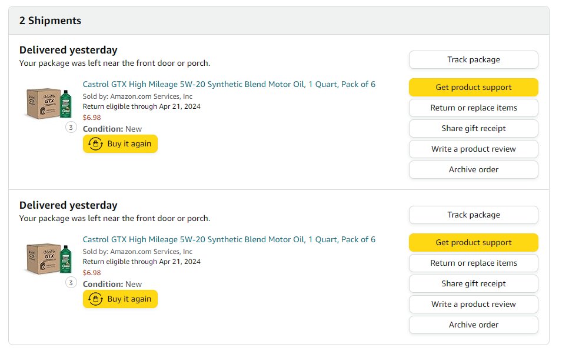569x351 pixels.
Task: Click first shipment's "Delivered yesterday" heading
Action: click(68, 50)
